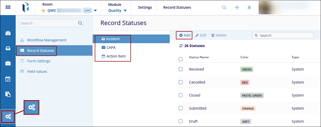Viewport: 321px width, 127px height.
Task: Click the documents icon in left sidebar
Action: click(8, 94)
